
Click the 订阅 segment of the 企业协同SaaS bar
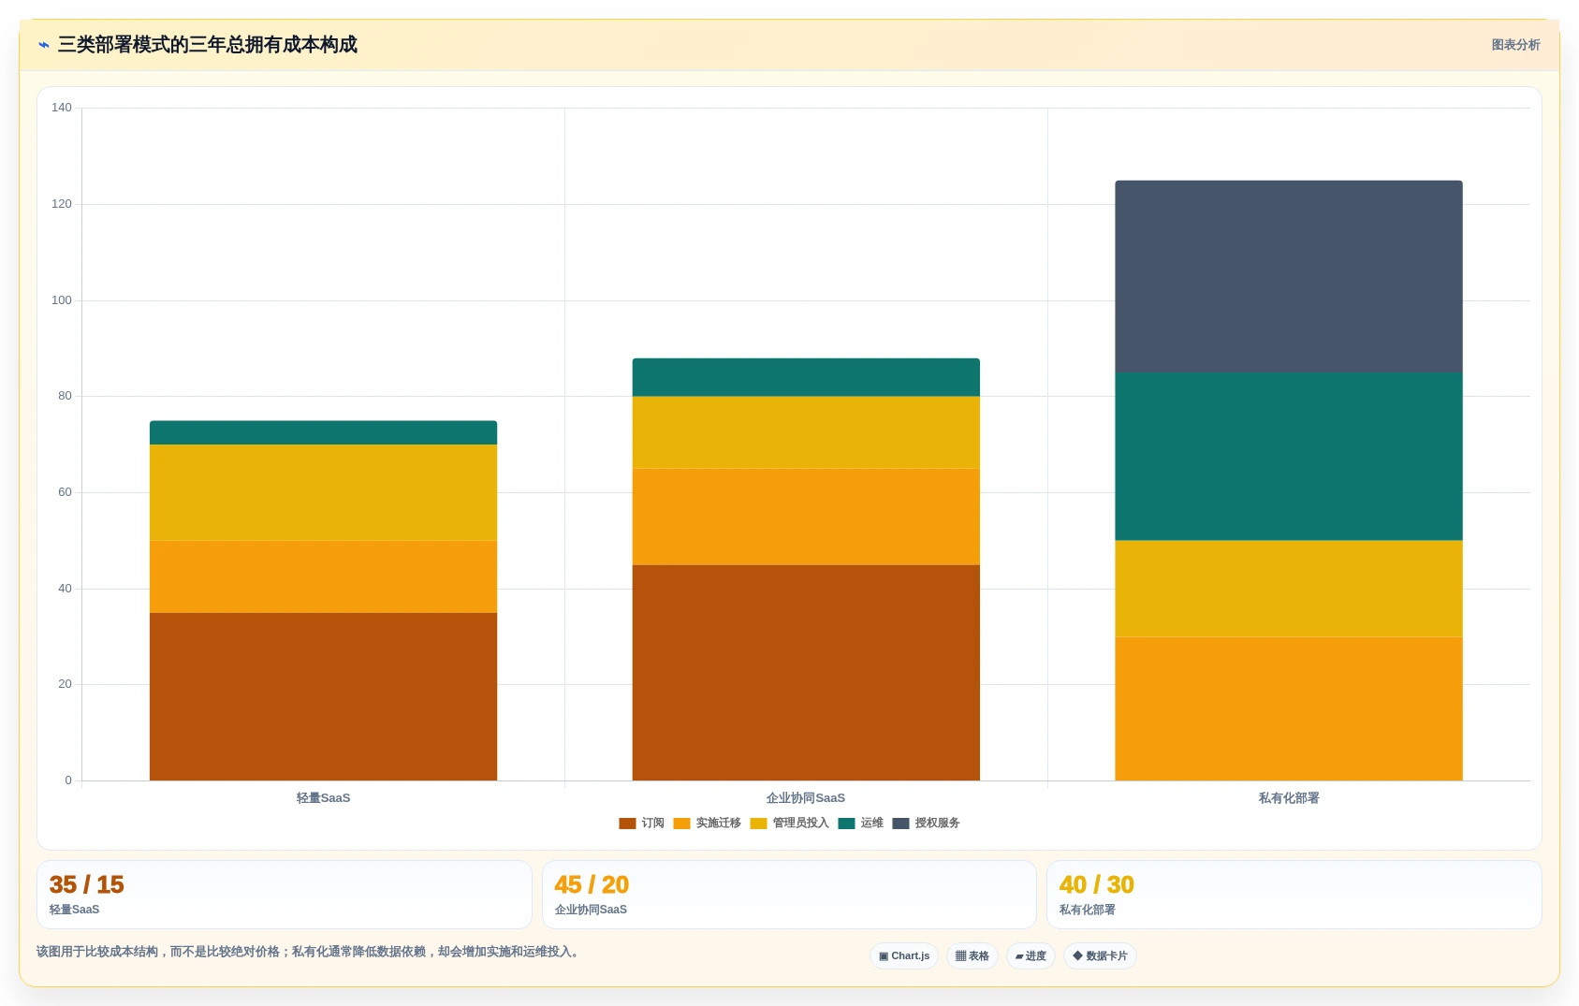click(806, 672)
